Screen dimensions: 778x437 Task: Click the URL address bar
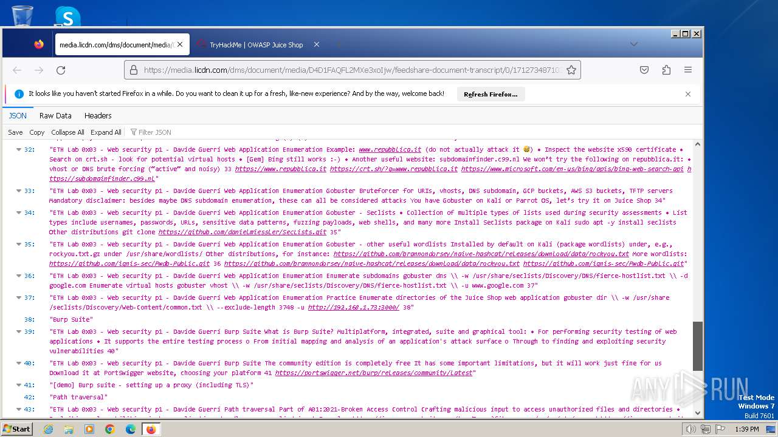pos(353,70)
